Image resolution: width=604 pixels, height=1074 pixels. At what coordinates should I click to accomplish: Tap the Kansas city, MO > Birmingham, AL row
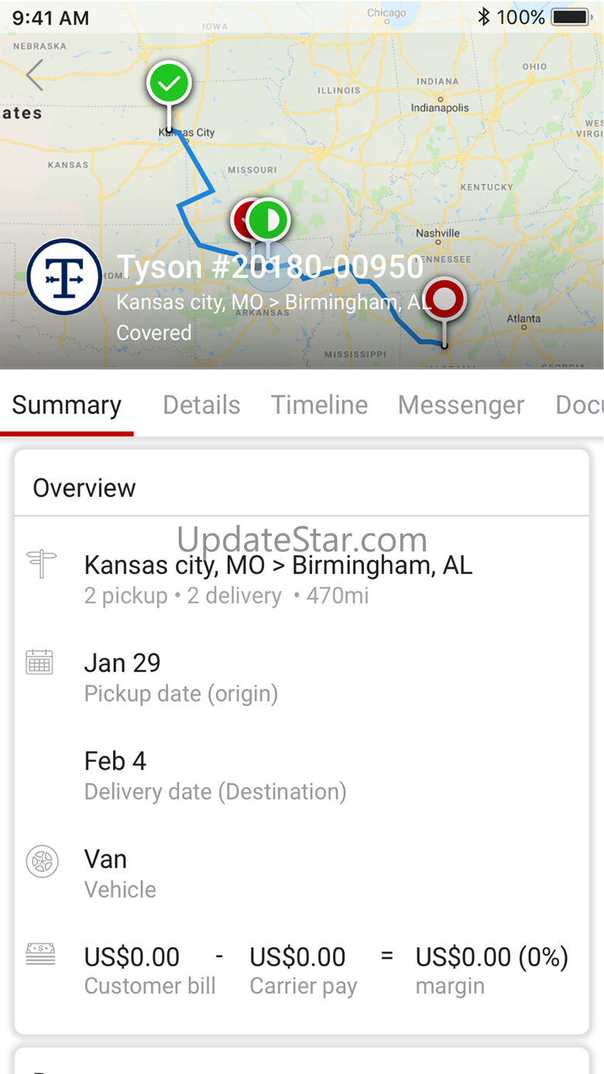(302, 578)
